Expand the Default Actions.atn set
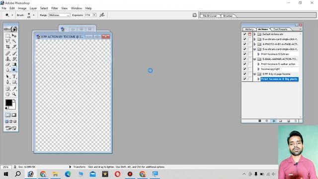This screenshot has width=318, height=179. tap(255, 34)
